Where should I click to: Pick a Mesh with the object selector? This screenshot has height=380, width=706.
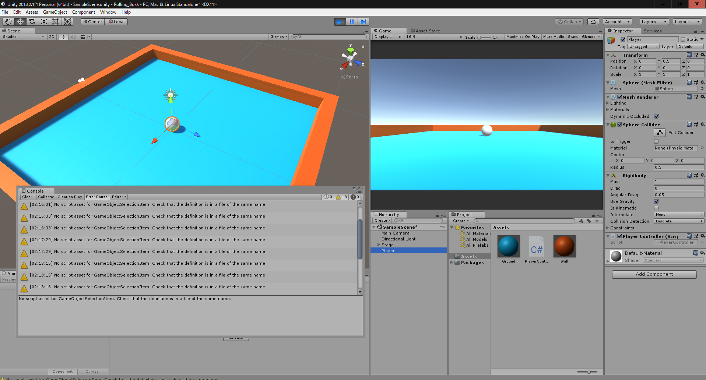tap(702, 89)
